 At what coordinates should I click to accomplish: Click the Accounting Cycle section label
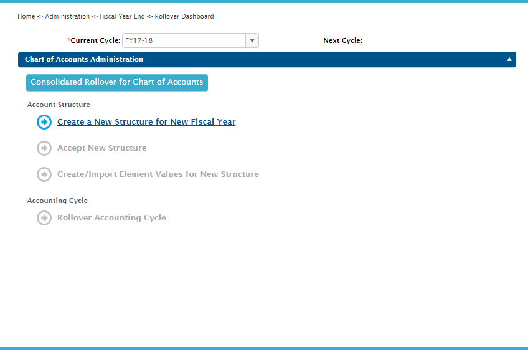[x=57, y=201]
